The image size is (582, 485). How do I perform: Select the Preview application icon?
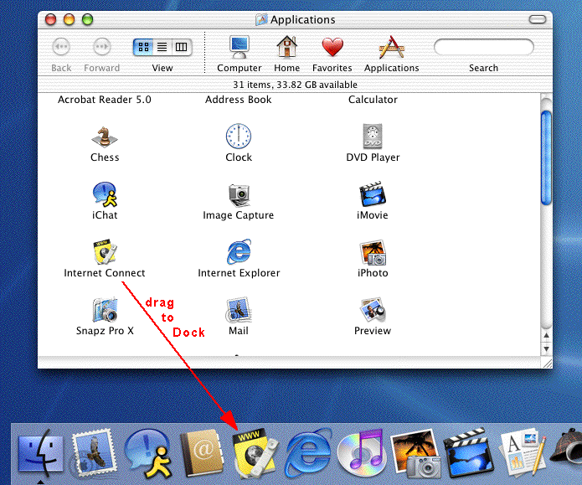pyautogui.click(x=373, y=310)
